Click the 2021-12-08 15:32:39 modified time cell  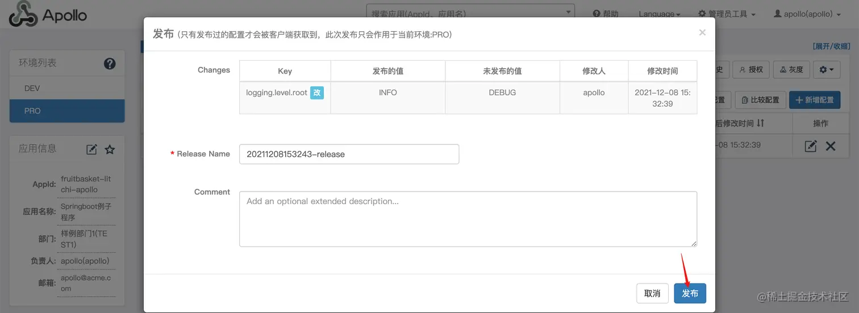[662, 98]
